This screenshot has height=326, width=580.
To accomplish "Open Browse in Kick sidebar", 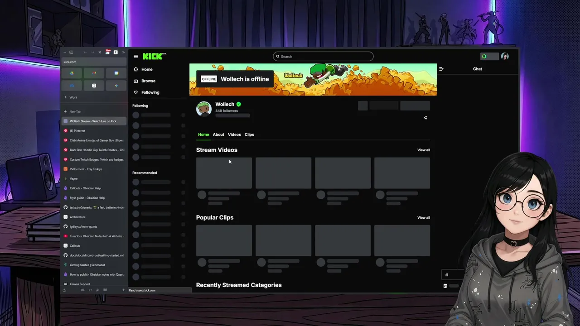I will point(144,81).
